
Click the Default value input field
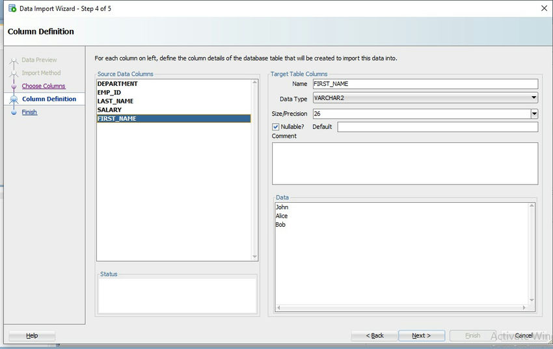click(x=438, y=127)
